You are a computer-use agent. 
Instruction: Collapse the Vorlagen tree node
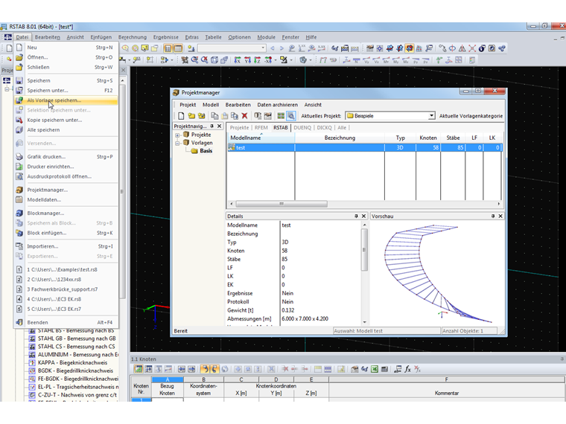tap(177, 143)
